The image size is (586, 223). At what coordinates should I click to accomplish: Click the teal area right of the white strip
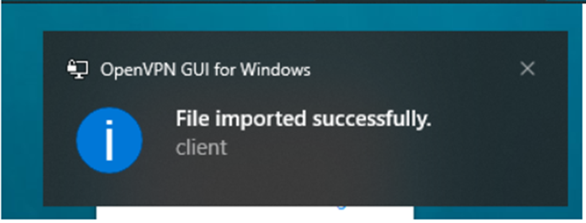(x=488, y=213)
